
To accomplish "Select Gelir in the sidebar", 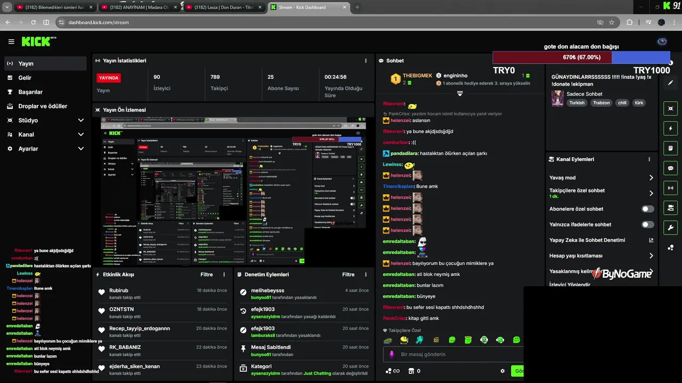I will click(x=45, y=78).
